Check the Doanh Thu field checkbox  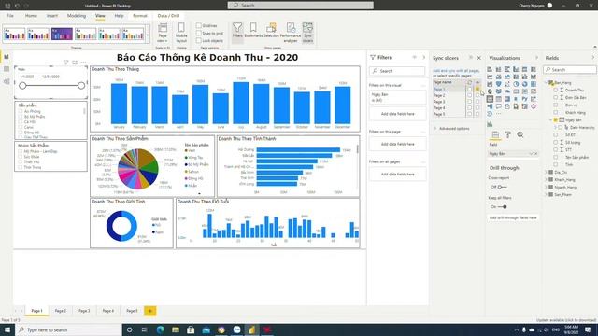556,90
